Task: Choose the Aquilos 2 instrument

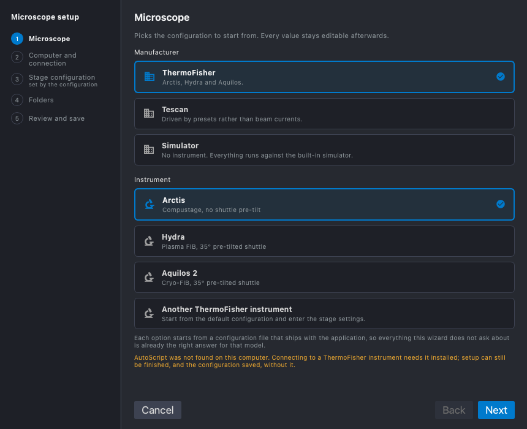Action: 324,278
